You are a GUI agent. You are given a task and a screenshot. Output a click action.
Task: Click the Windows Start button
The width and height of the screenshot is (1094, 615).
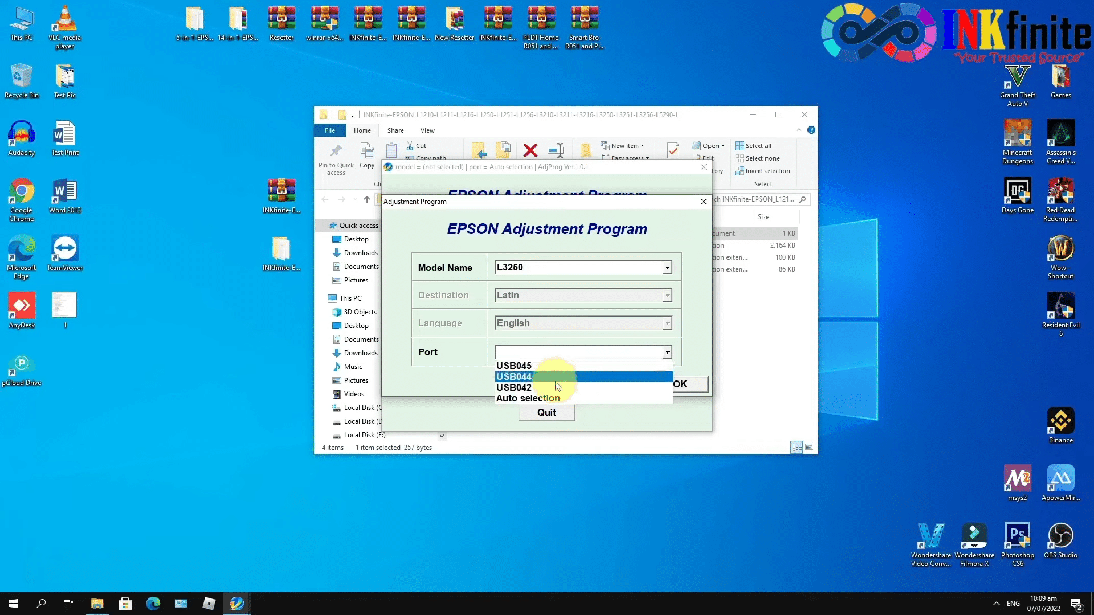14,604
